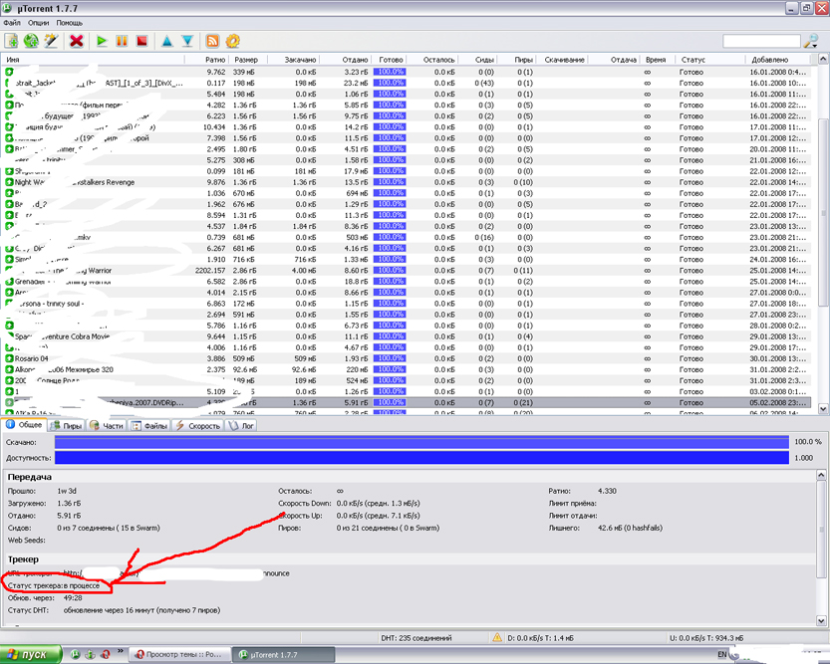
Task: Click the U: 0.0 кБ/s upload status entry
Action: click(706, 637)
